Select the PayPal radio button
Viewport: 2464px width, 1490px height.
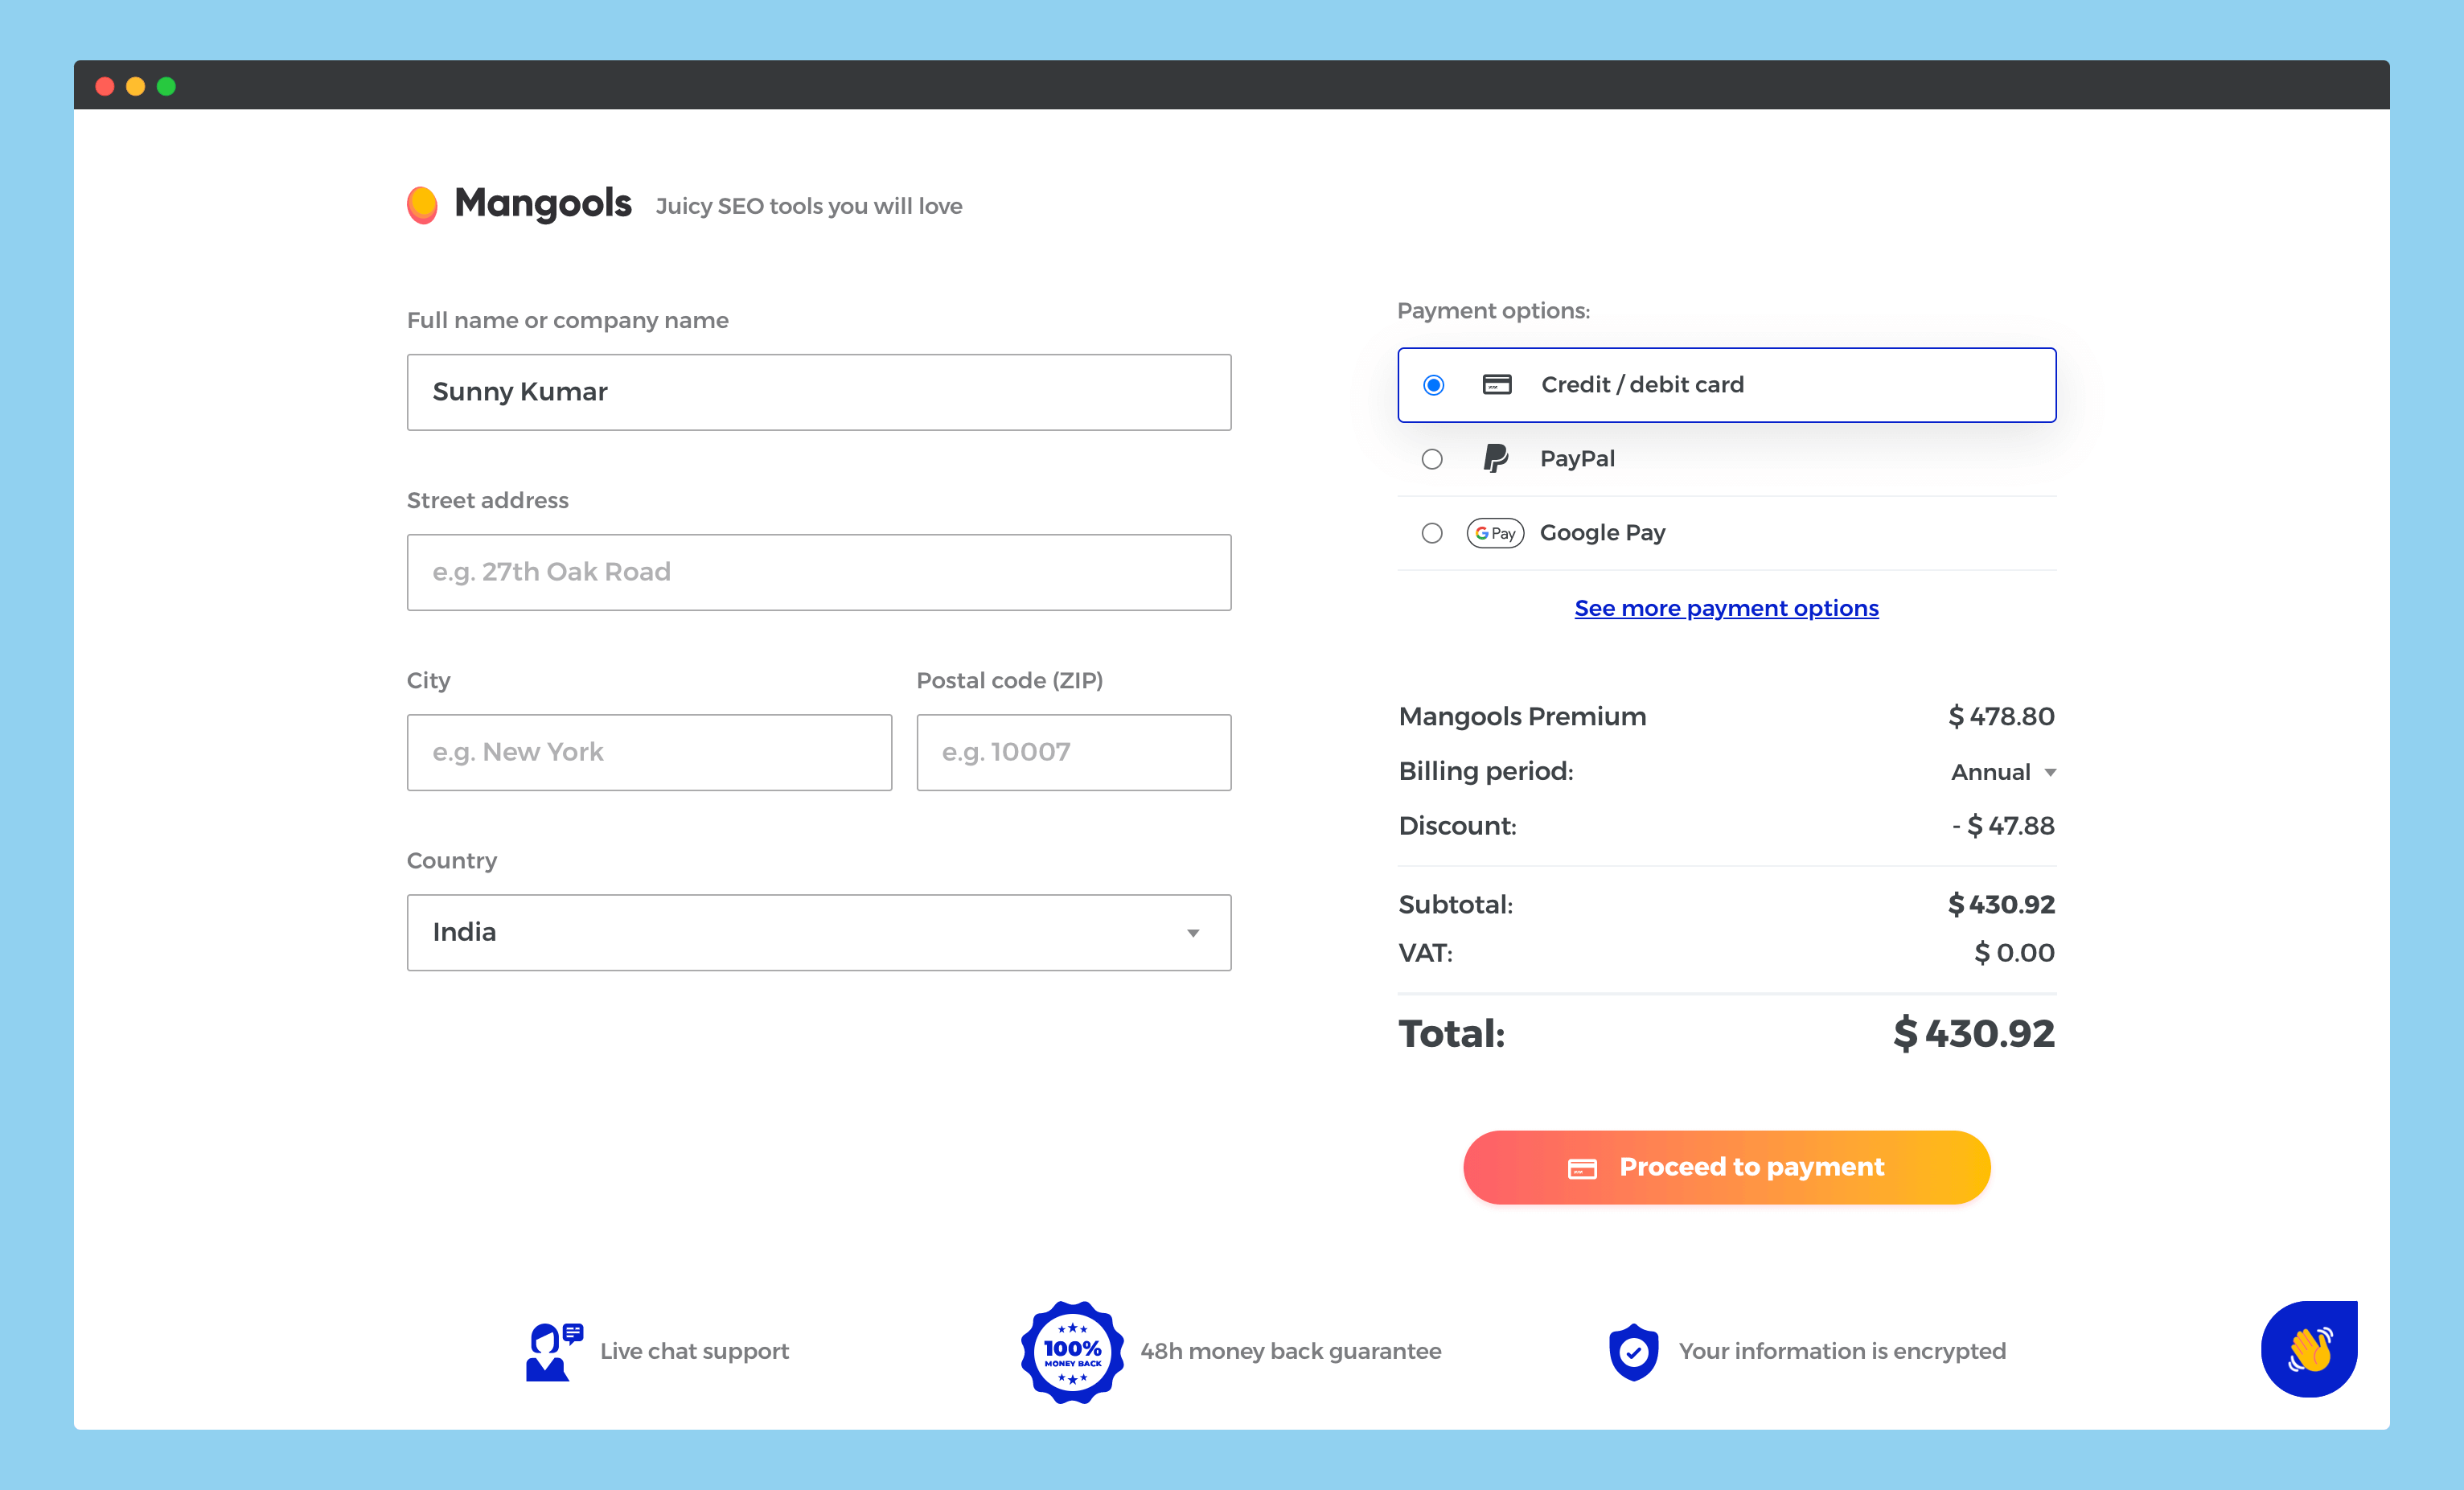(x=1432, y=459)
